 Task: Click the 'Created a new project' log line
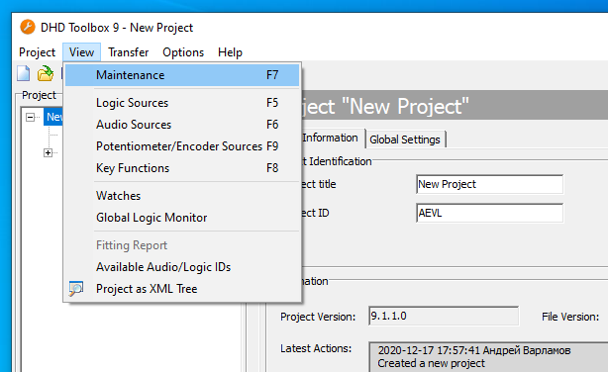point(431,363)
